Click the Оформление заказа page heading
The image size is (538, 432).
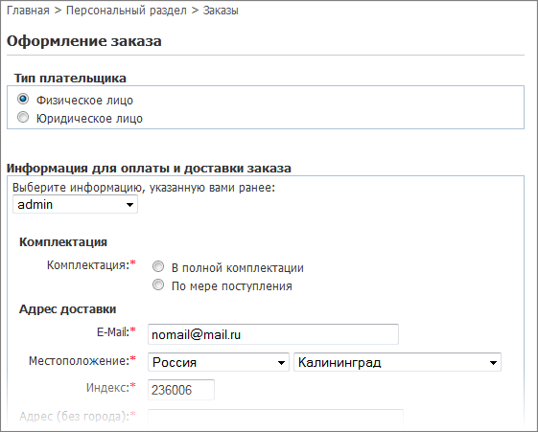(x=84, y=41)
